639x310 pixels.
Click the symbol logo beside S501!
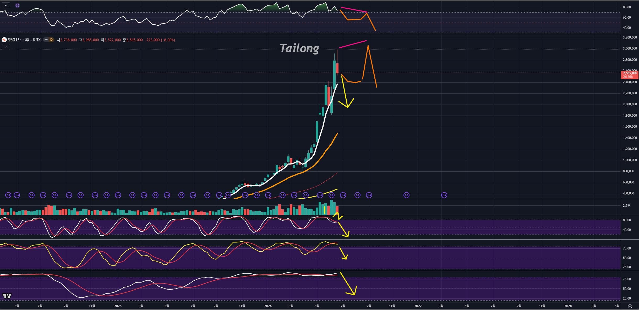tap(4, 40)
